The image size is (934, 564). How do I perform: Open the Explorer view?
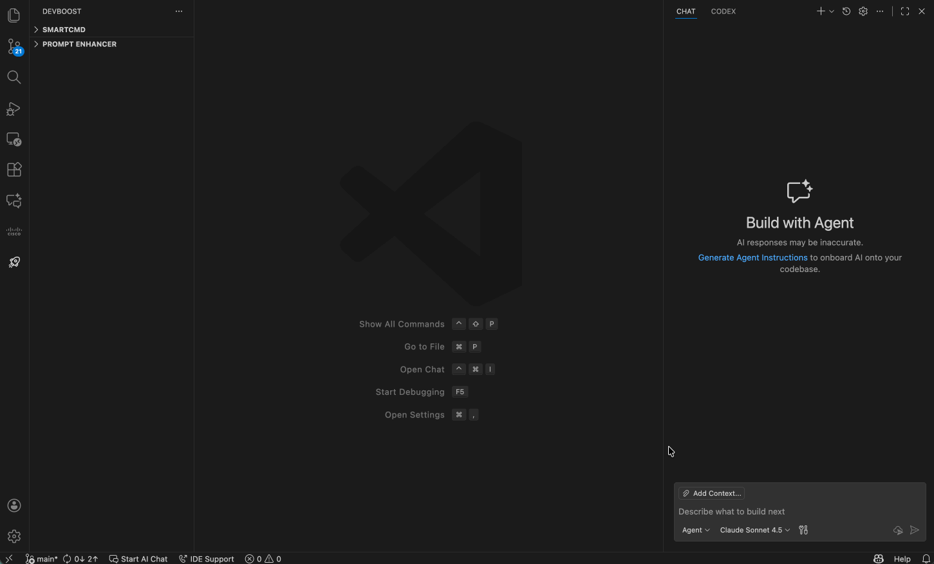pos(14,15)
